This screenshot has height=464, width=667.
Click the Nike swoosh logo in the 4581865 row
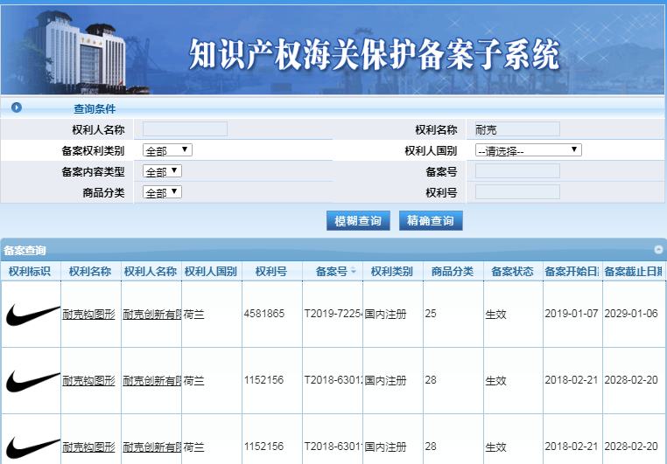[31, 314]
